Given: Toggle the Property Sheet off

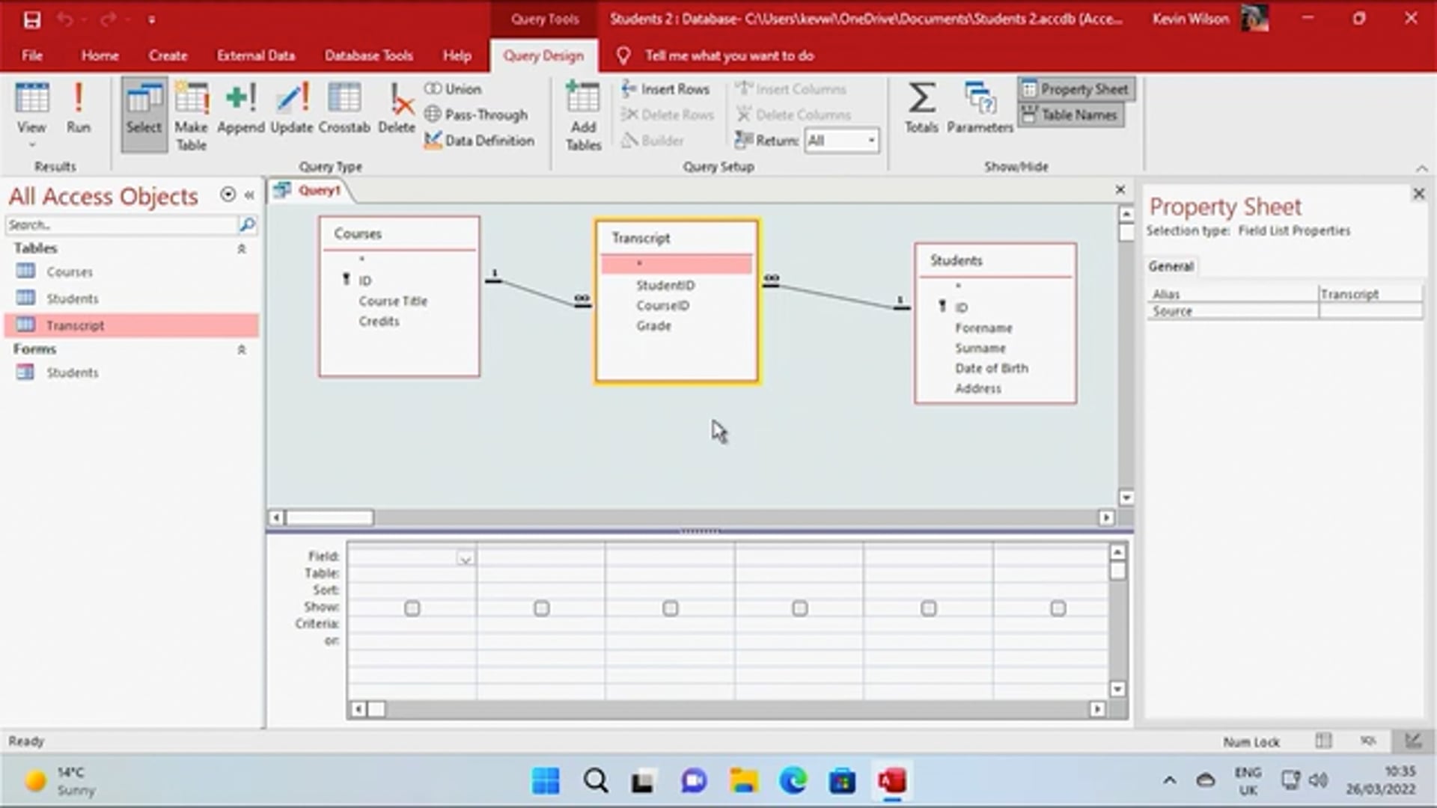Looking at the screenshot, I should 1076,88.
